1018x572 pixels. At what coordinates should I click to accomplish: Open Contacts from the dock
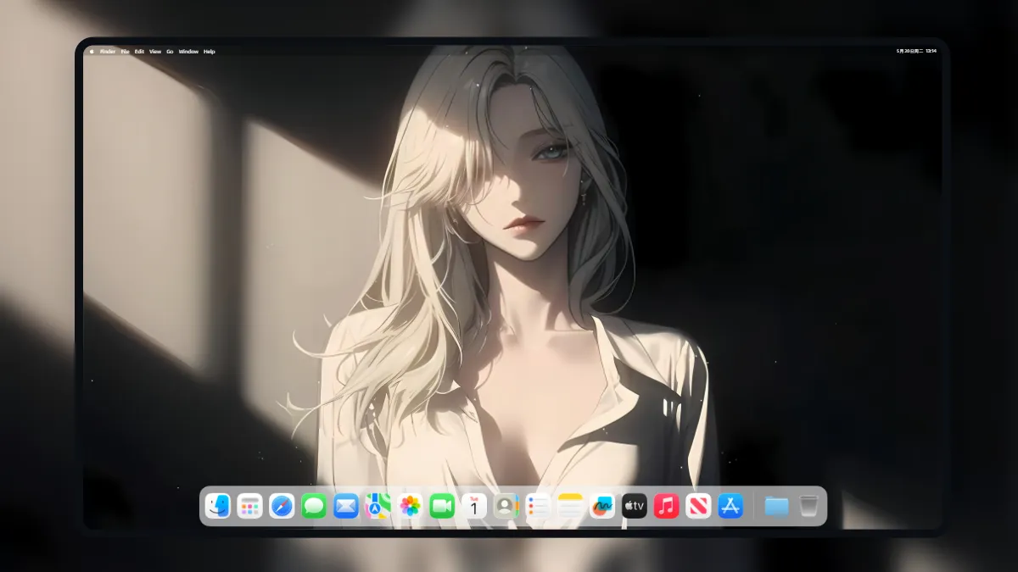click(506, 507)
